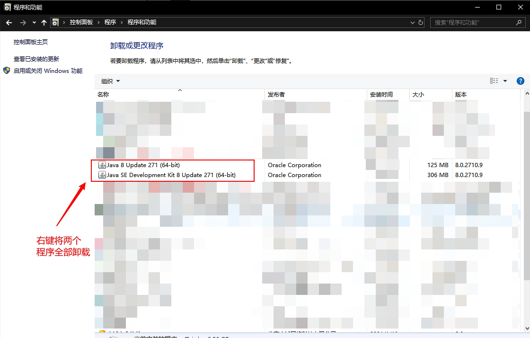Open the recent locations dropdown arrow
The width and height of the screenshot is (530, 338).
(x=34, y=22)
